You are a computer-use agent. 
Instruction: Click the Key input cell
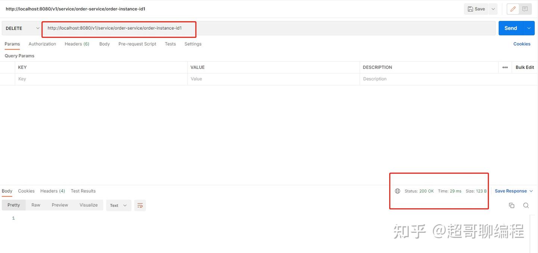click(101, 79)
